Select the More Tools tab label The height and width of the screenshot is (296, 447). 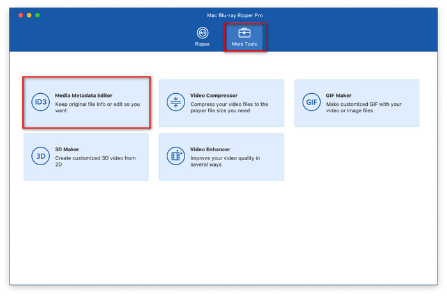click(x=245, y=44)
